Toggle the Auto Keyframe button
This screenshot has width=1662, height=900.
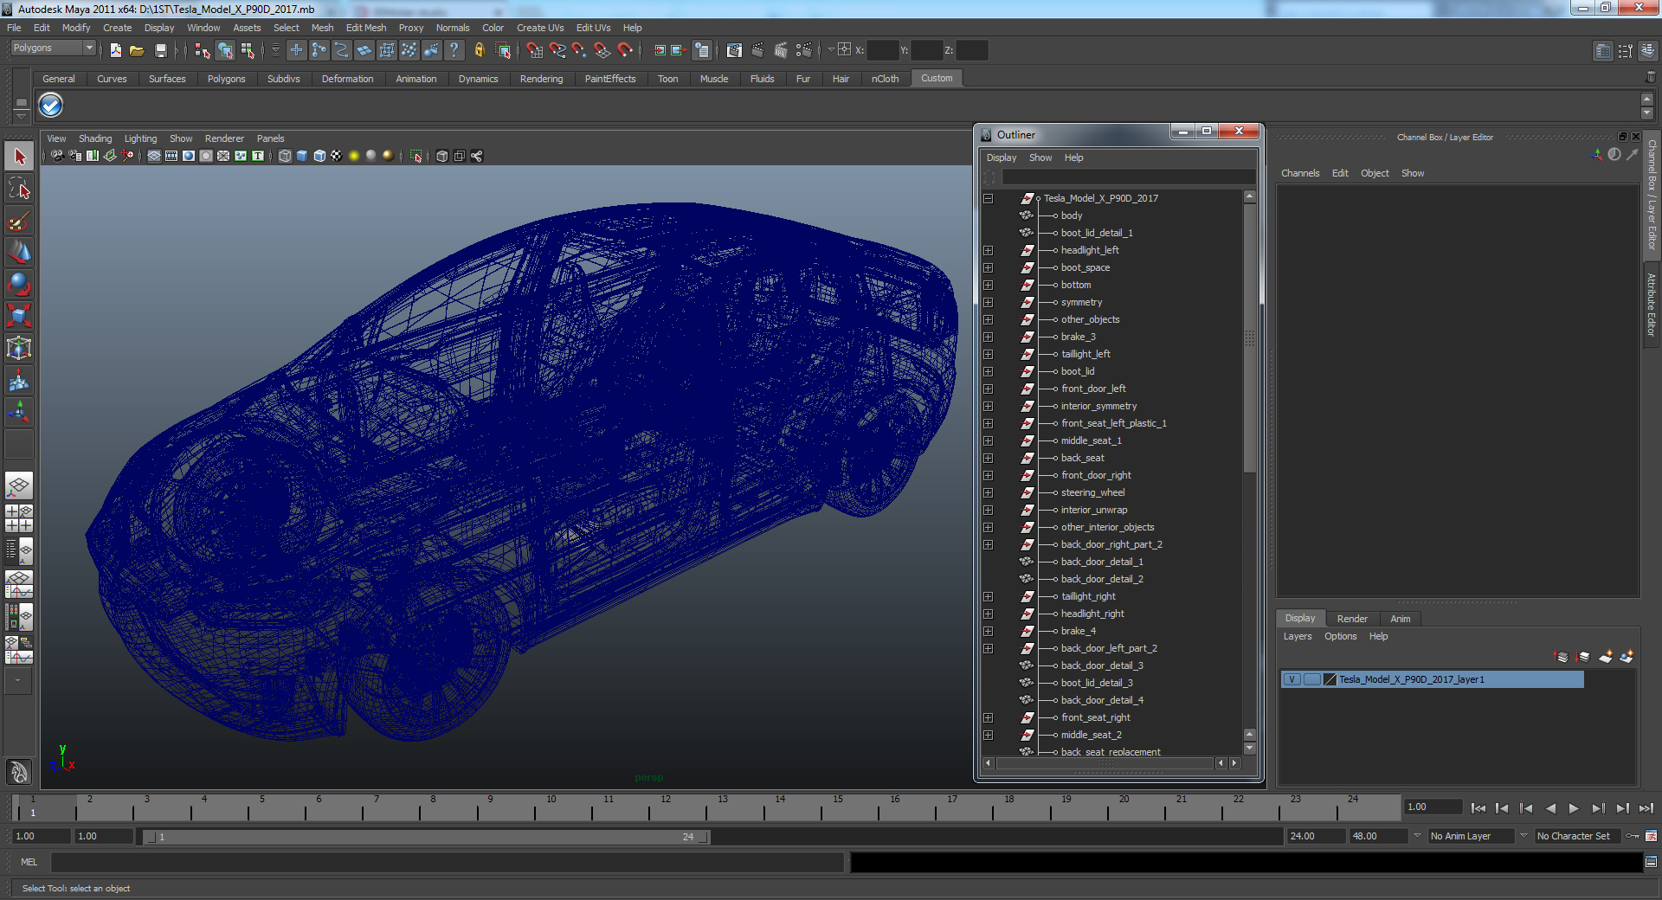(x=1633, y=836)
